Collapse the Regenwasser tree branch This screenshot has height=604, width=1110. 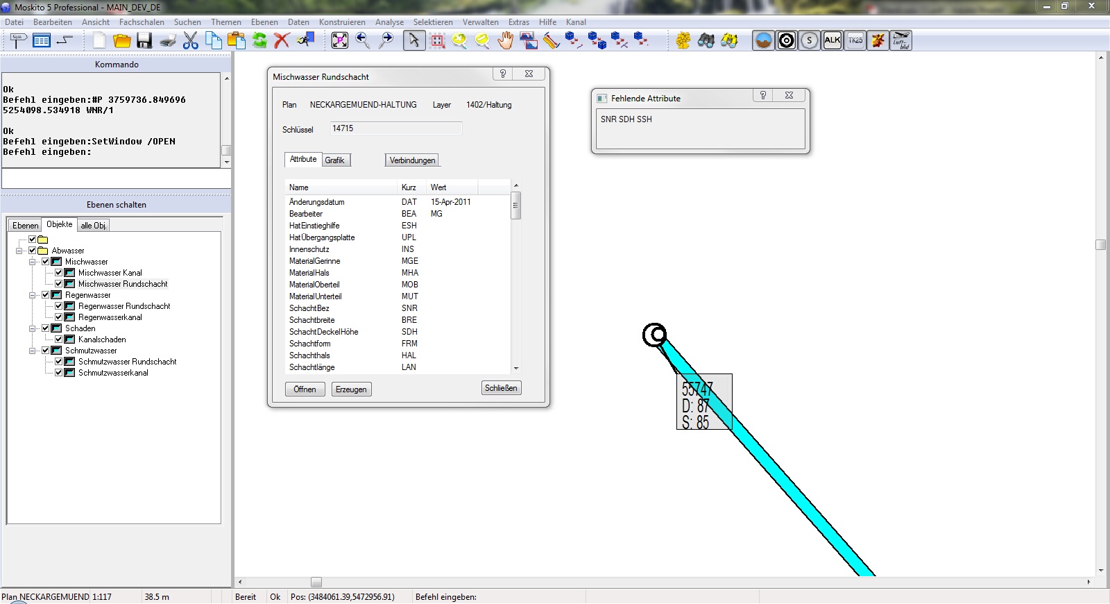[x=33, y=295]
